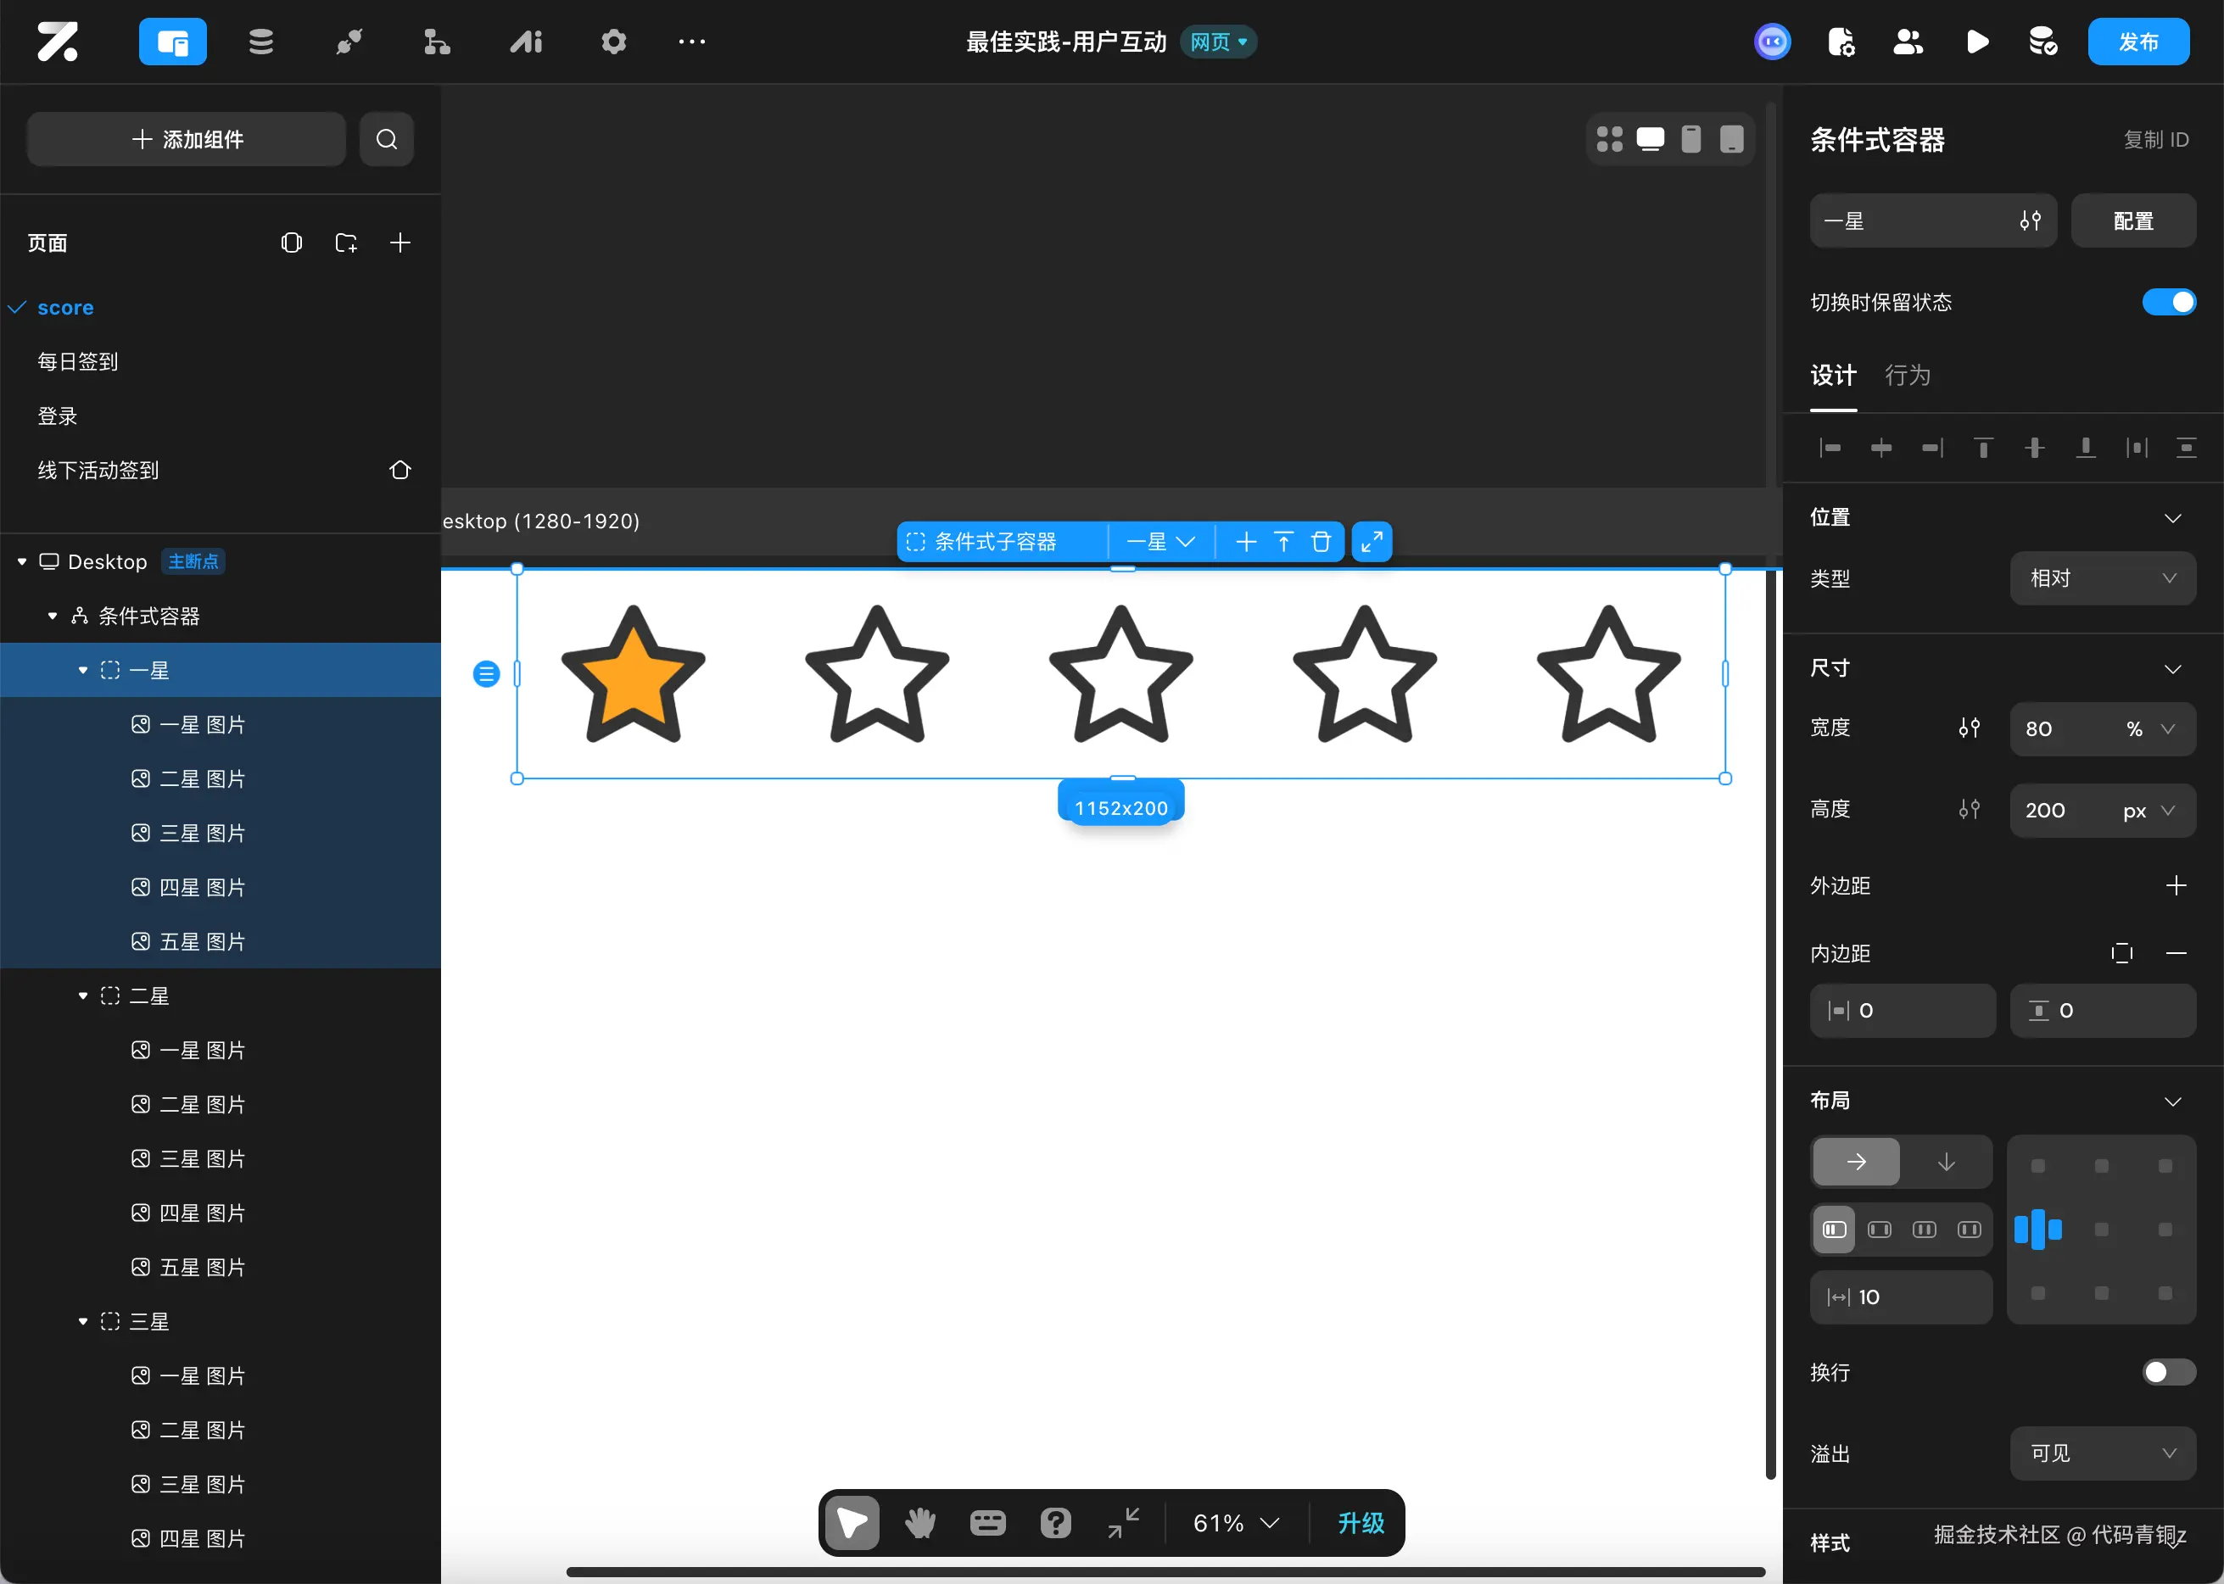Enable the 换行 wrap toggle
Image resolution: width=2224 pixels, height=1584 pixels.
pyautogui.click(x=2168, y=1372)
